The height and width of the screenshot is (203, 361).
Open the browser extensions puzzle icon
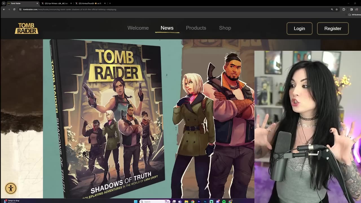click(344, 9)
